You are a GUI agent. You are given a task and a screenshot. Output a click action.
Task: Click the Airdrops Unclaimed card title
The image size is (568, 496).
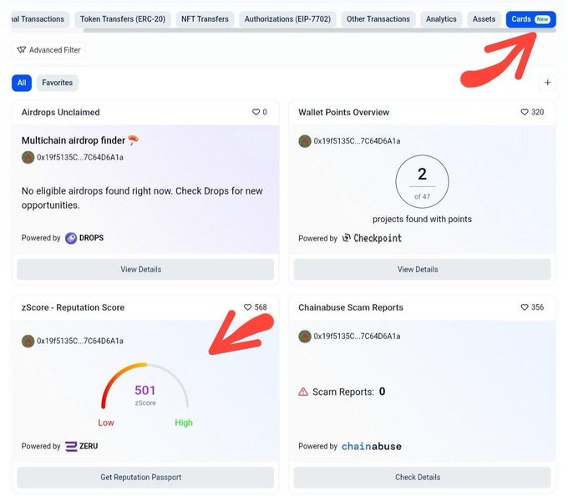click(x=60, y=112)
